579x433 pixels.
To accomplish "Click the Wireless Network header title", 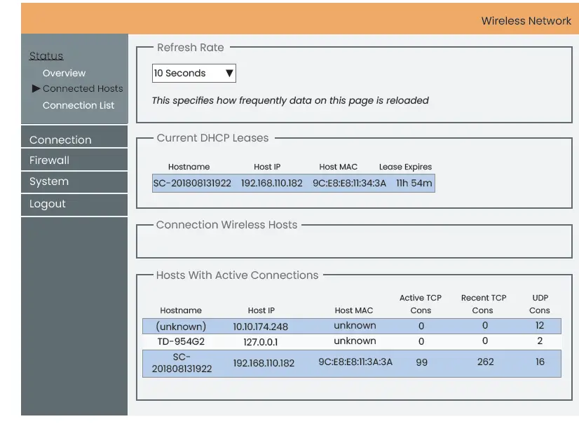I will coord(526,21).
